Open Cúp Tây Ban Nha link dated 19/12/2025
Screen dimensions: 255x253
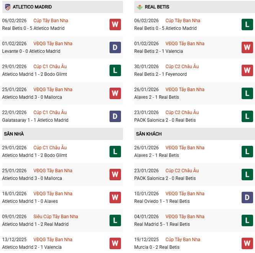183,240
